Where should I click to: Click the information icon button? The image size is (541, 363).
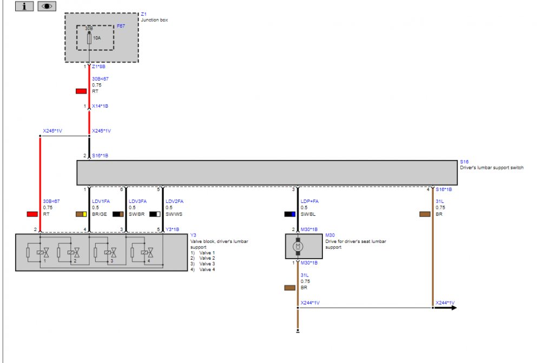24,6
